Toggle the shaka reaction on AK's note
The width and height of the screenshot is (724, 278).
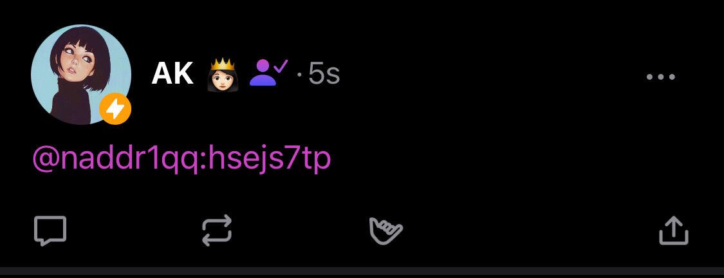coord(385,230)
